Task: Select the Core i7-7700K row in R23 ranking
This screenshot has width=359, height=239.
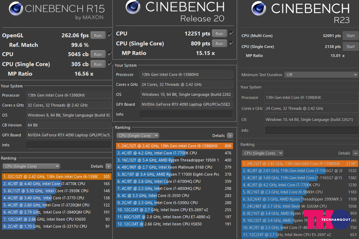Action: [300, 185]
